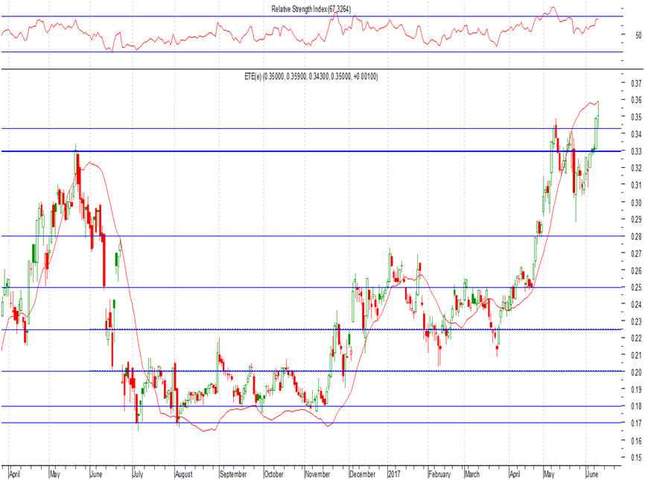Click the 0.32 price axis label
Viewport: 645px width, 480px height.
coord(636,168)
